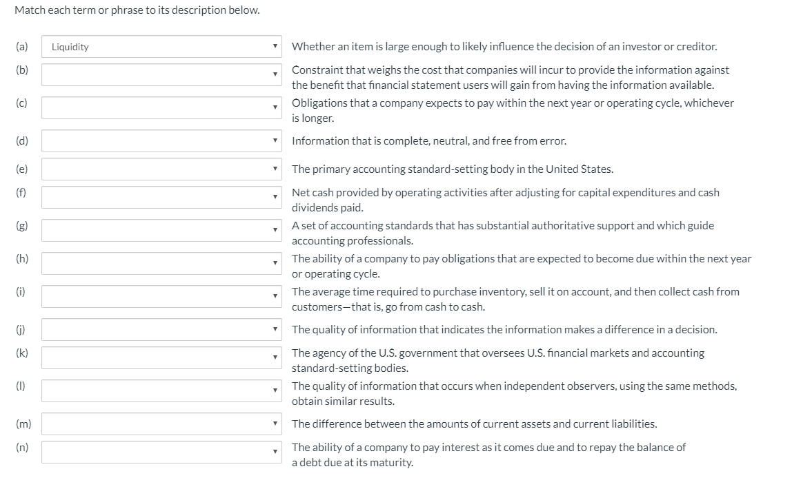Click the arrow icon on dropdown (m)
The width and height of the screenshot is (792, 480).
tap(275, 424)
